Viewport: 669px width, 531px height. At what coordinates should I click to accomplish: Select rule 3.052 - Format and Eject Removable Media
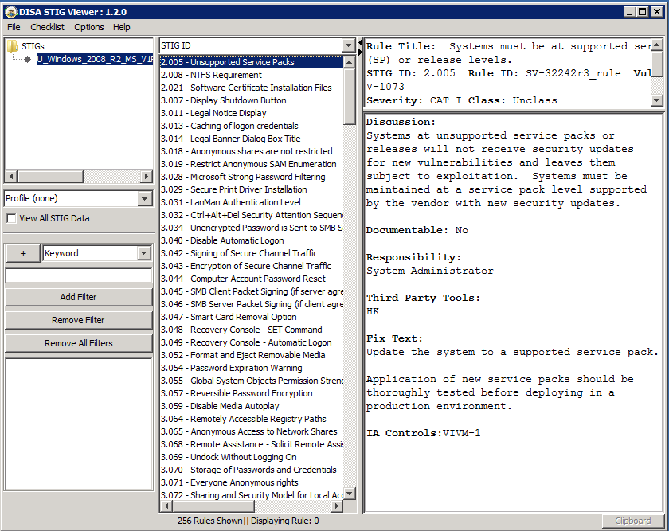[x=252, y=355]
